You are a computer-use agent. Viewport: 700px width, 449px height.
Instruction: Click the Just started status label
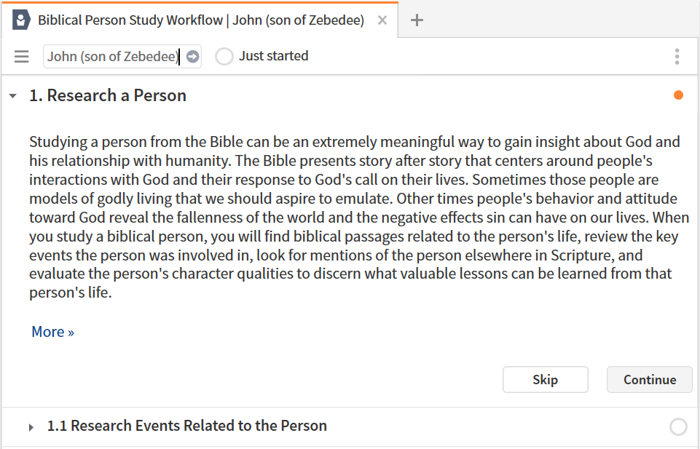pos(273,56)
